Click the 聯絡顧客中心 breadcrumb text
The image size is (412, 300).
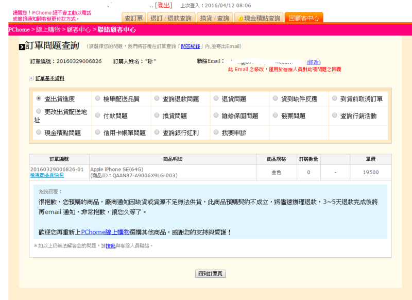click(x=117, y=29)
